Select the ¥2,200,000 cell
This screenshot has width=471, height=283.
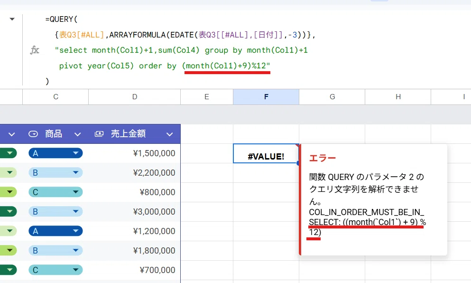135,173
